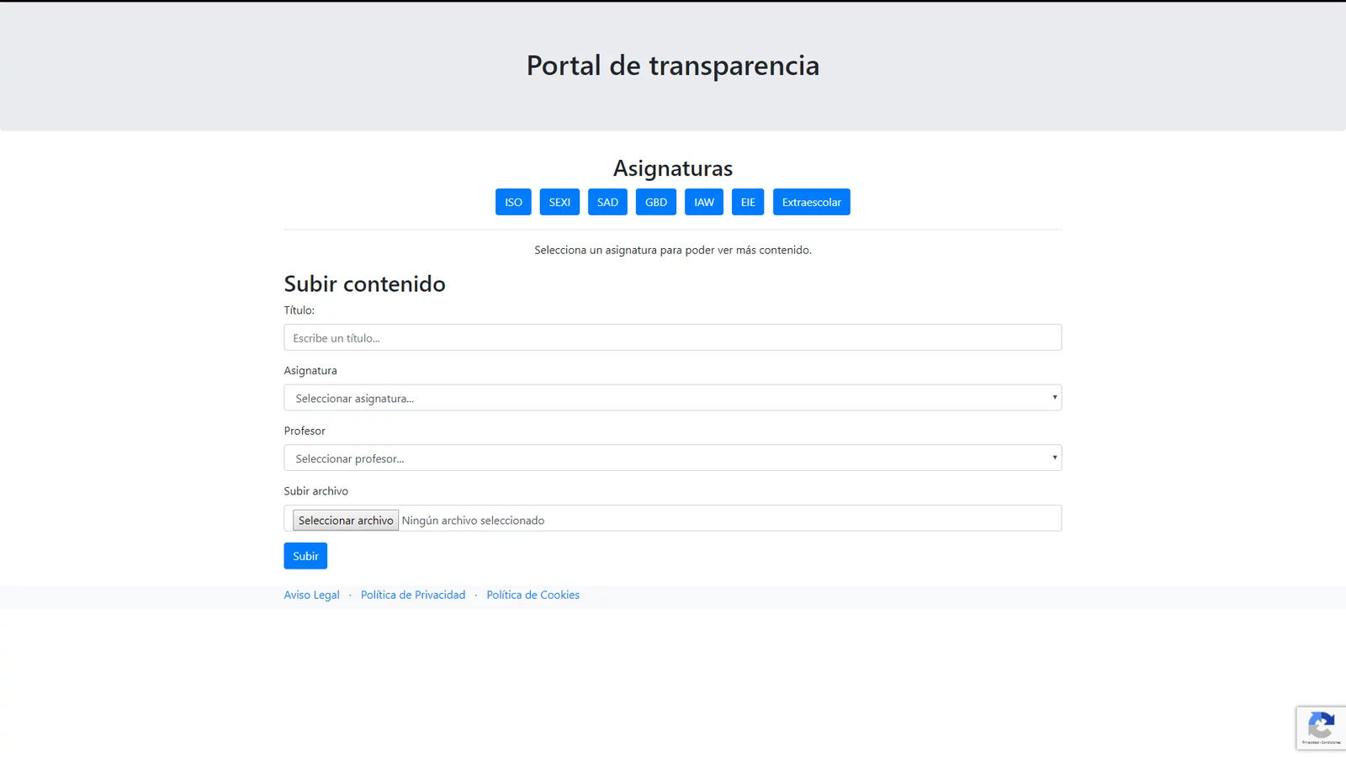Open the Seleccionar profesor dropdown

[x=672, y=458]
